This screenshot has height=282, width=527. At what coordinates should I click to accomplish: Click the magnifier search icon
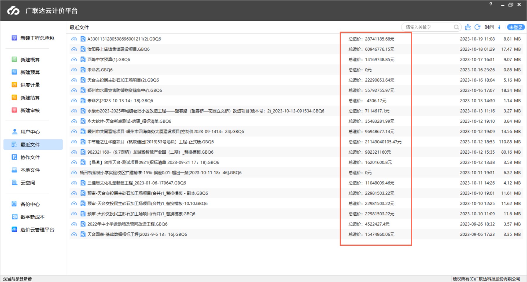tap(456, 27)
